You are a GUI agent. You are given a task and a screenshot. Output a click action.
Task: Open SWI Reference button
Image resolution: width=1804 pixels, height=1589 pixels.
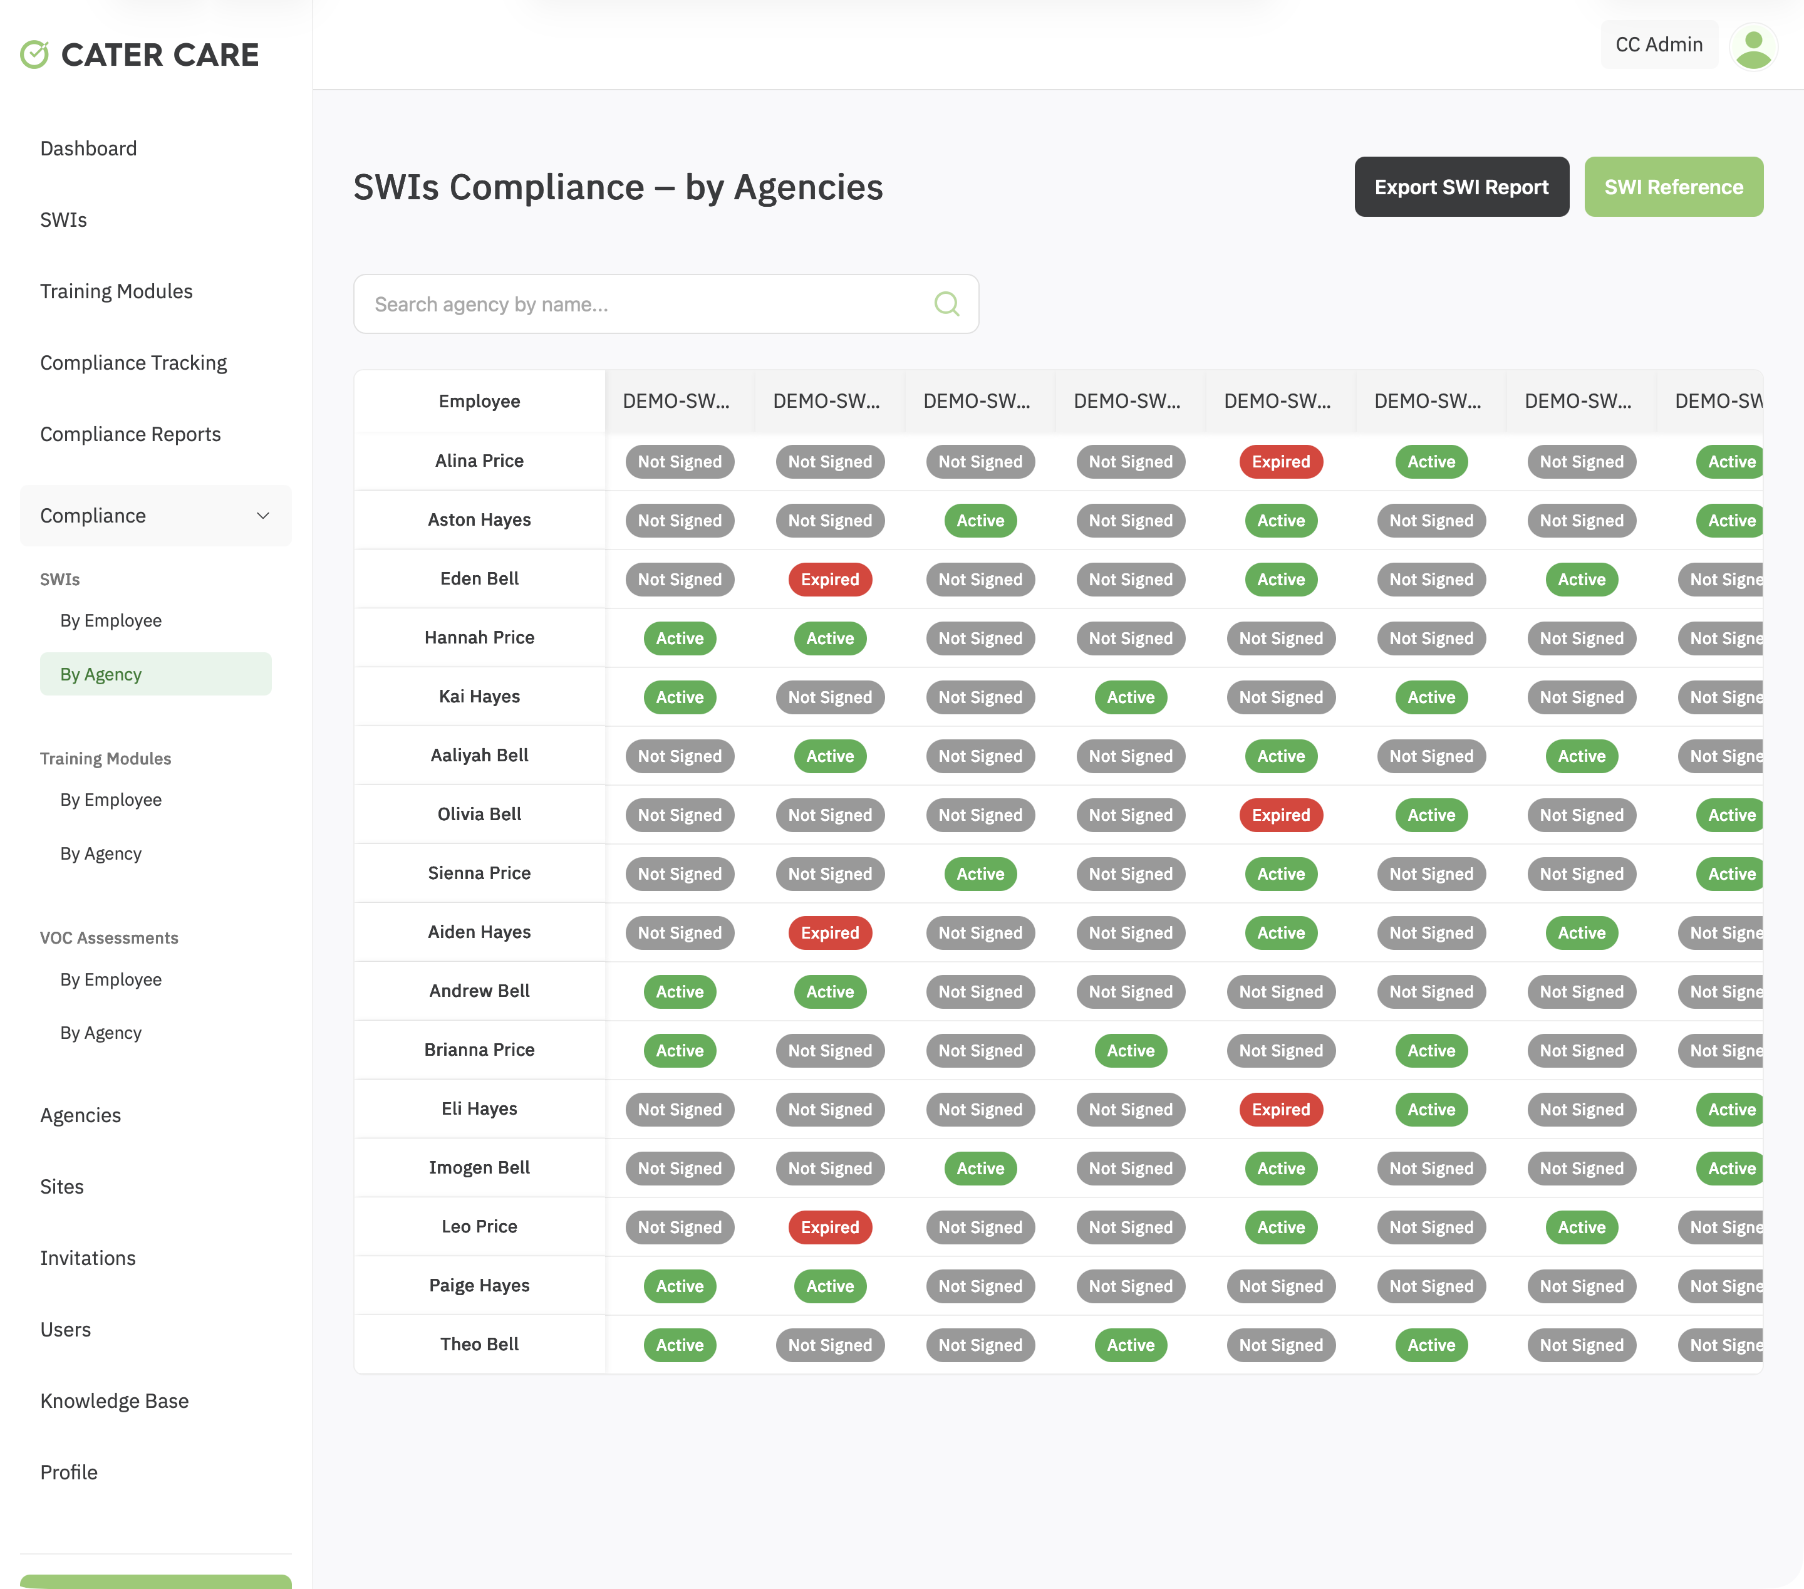pyautogui.click(x=1673, y=187)
